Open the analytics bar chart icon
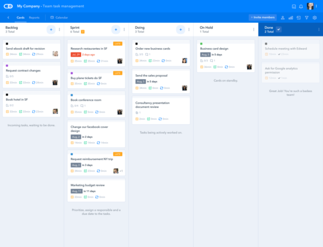The height and width of the screenshot is (247, 323). point(291,18)
